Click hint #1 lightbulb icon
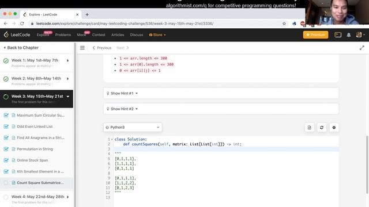 click(x=108, y=93)
